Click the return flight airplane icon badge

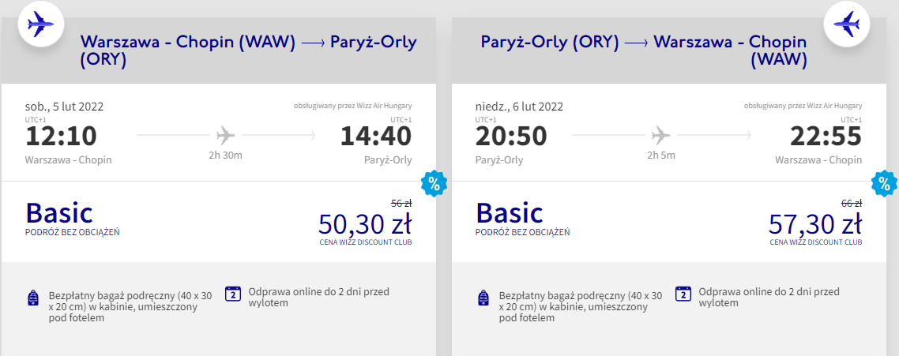coord(846,24)
